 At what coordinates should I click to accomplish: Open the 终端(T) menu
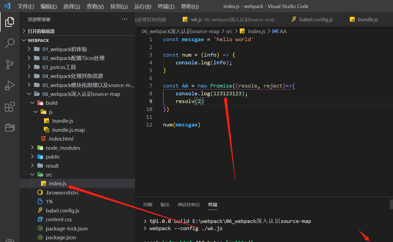[x=166, y=6]
